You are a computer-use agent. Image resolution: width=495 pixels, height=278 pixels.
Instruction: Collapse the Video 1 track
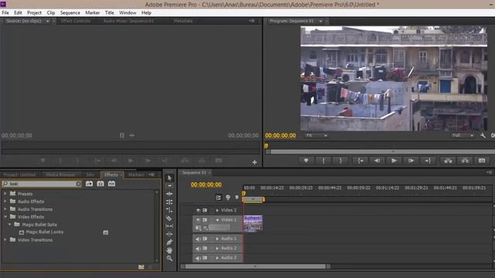[x=217, y=219]
